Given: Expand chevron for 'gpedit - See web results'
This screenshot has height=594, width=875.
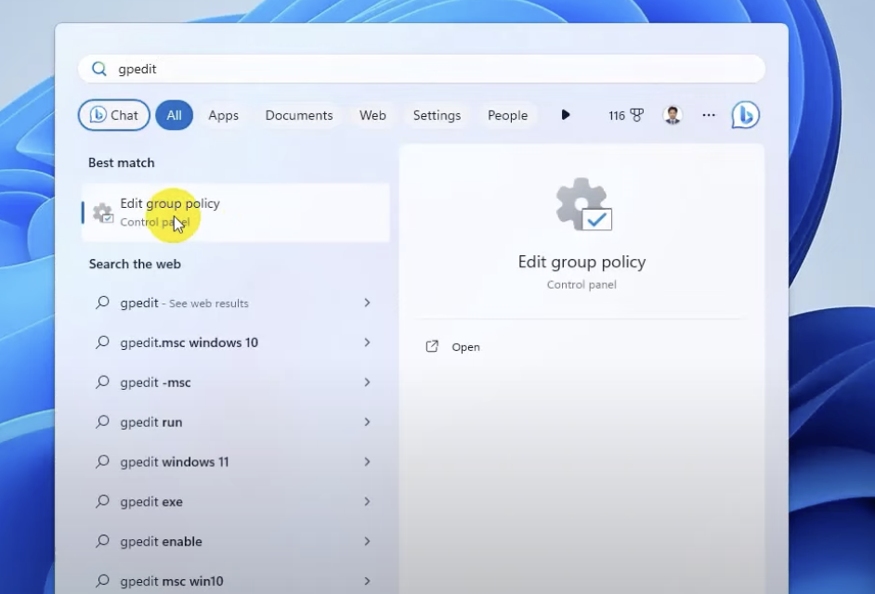Looking at the screenshot, I should 367,303.
